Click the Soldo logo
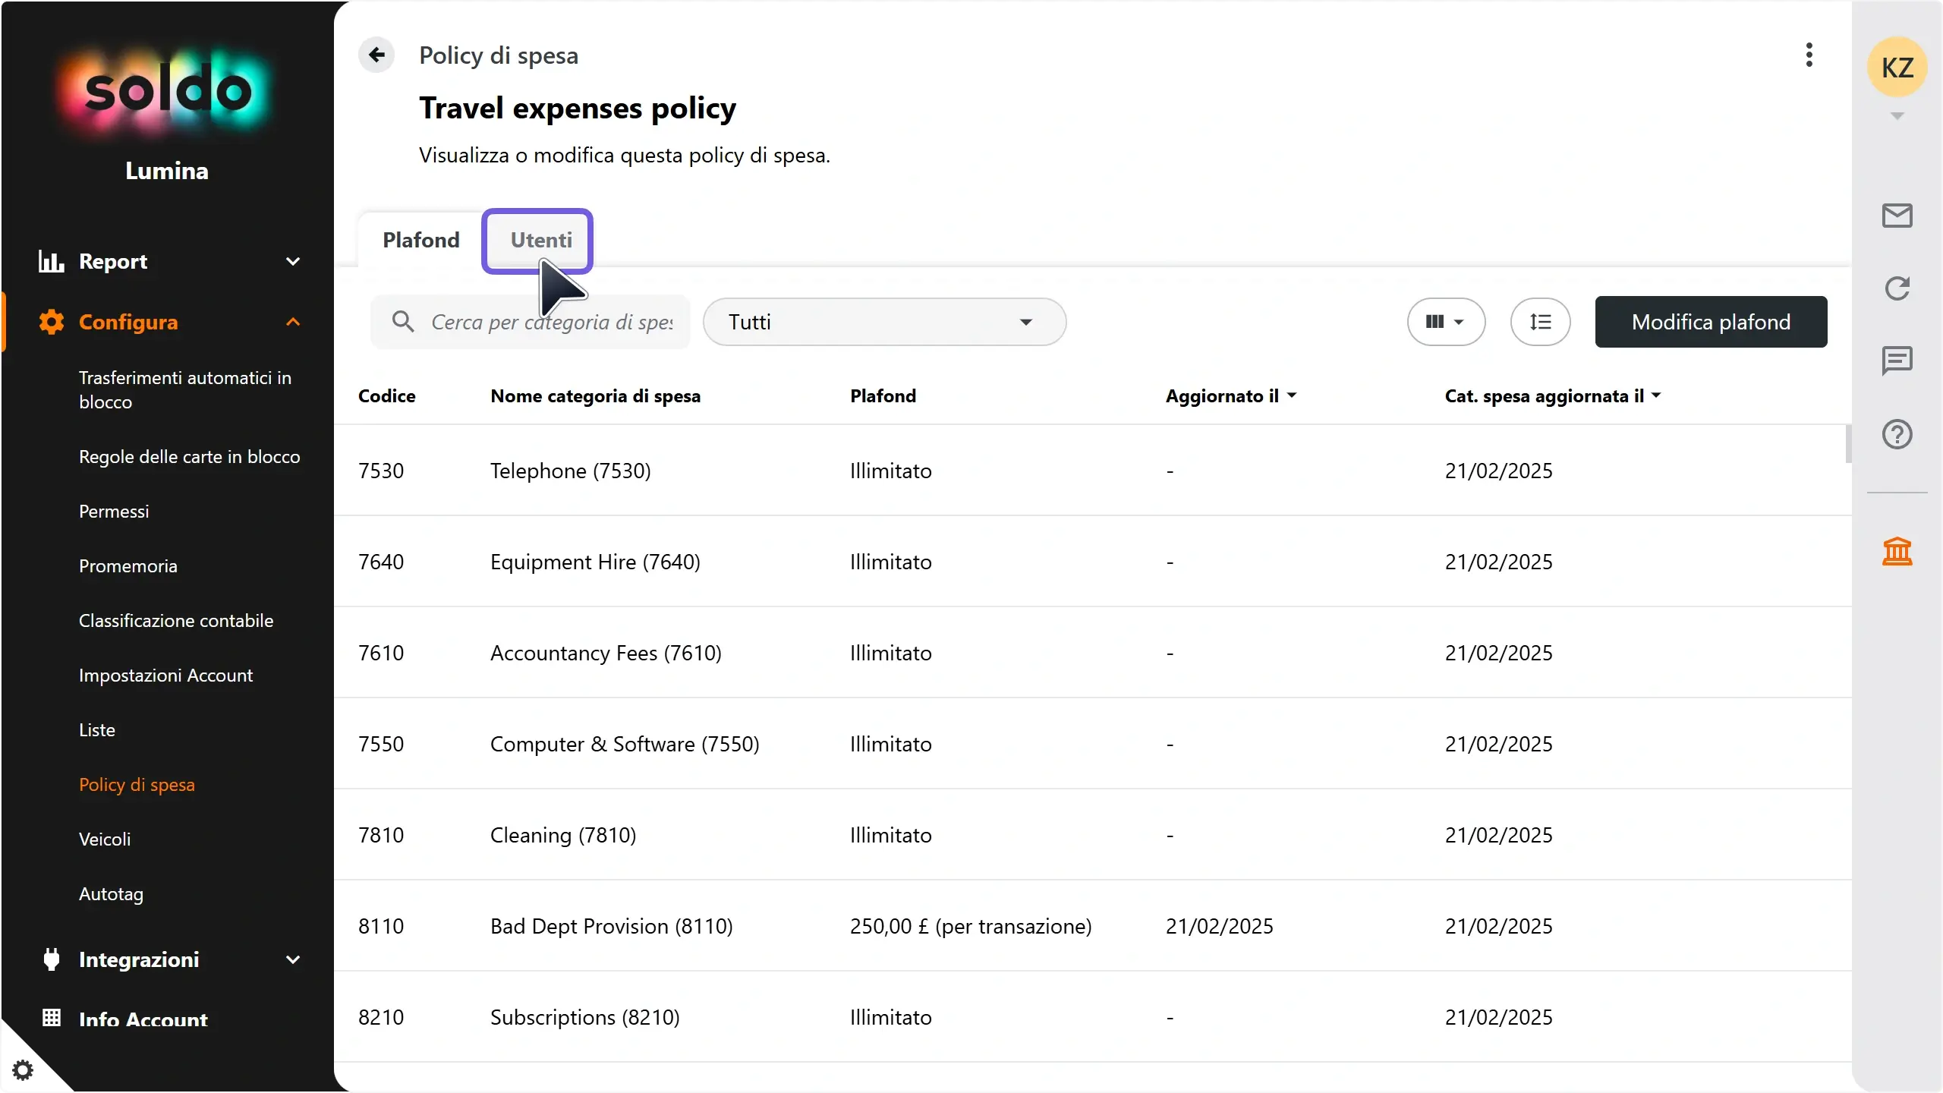The height and width of the screenshot is (1093, 1943). pyautogui.click(x=167, y=91)
